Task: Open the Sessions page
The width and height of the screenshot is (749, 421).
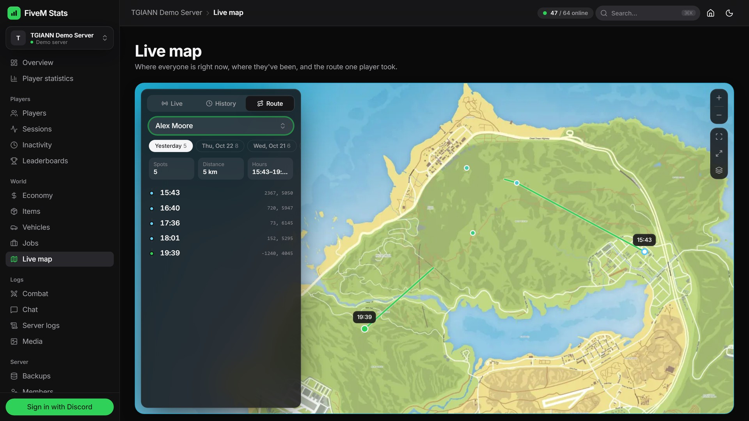Action: [60, 129]
